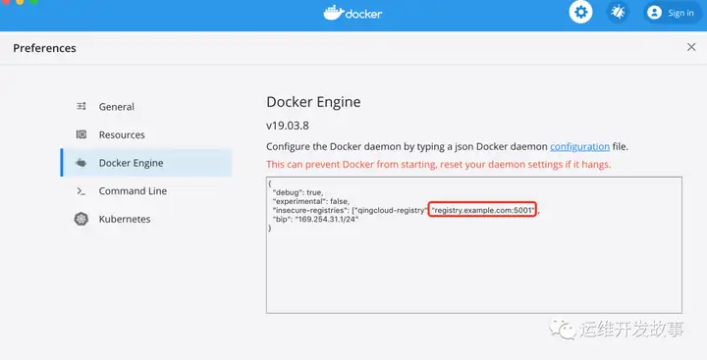Screen dimensions: 707x360
Task: Click the Command Line prompt icon
Action: tap(81, 191)
